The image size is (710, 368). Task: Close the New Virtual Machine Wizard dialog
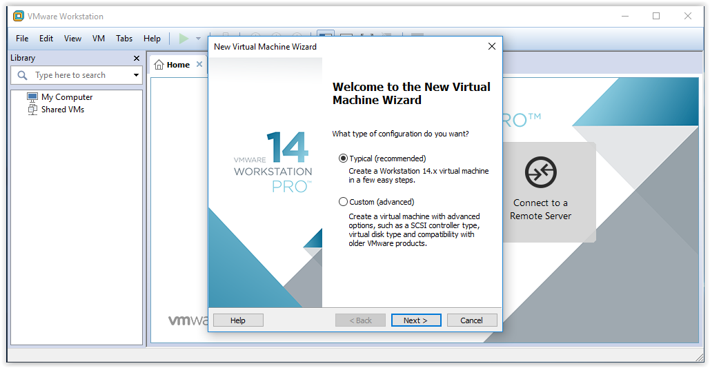click(x=492, y=46)
